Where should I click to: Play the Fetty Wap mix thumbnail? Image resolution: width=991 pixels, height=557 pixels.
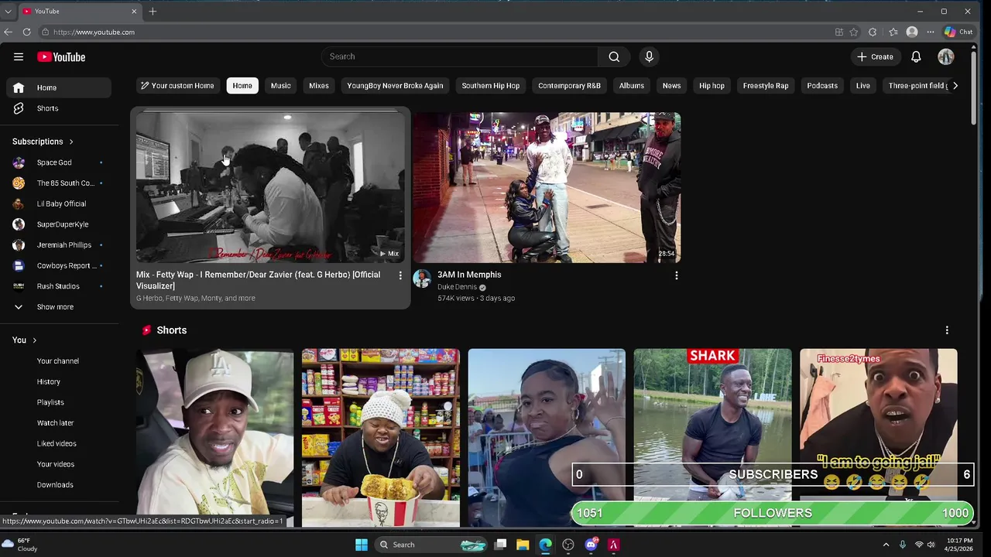270,187
